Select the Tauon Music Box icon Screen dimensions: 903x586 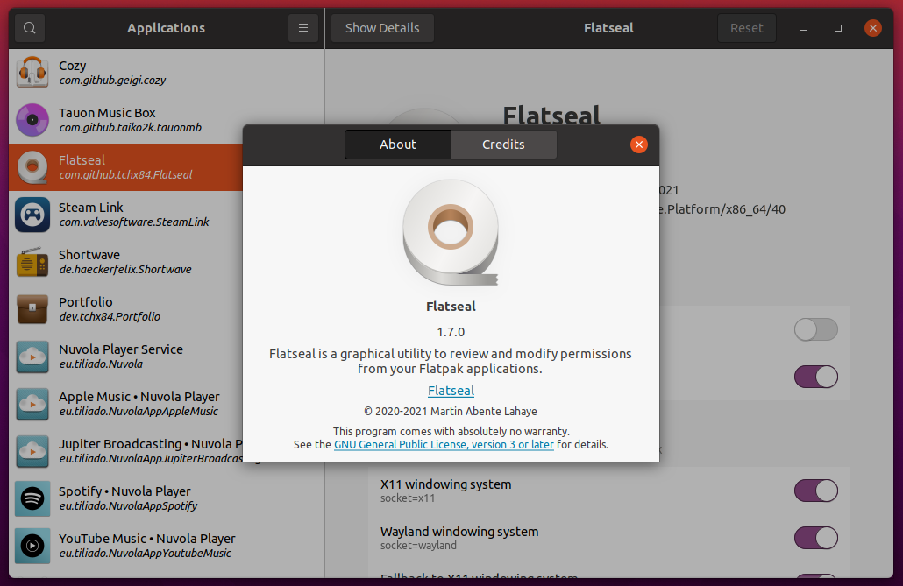(x=32, y=119)
